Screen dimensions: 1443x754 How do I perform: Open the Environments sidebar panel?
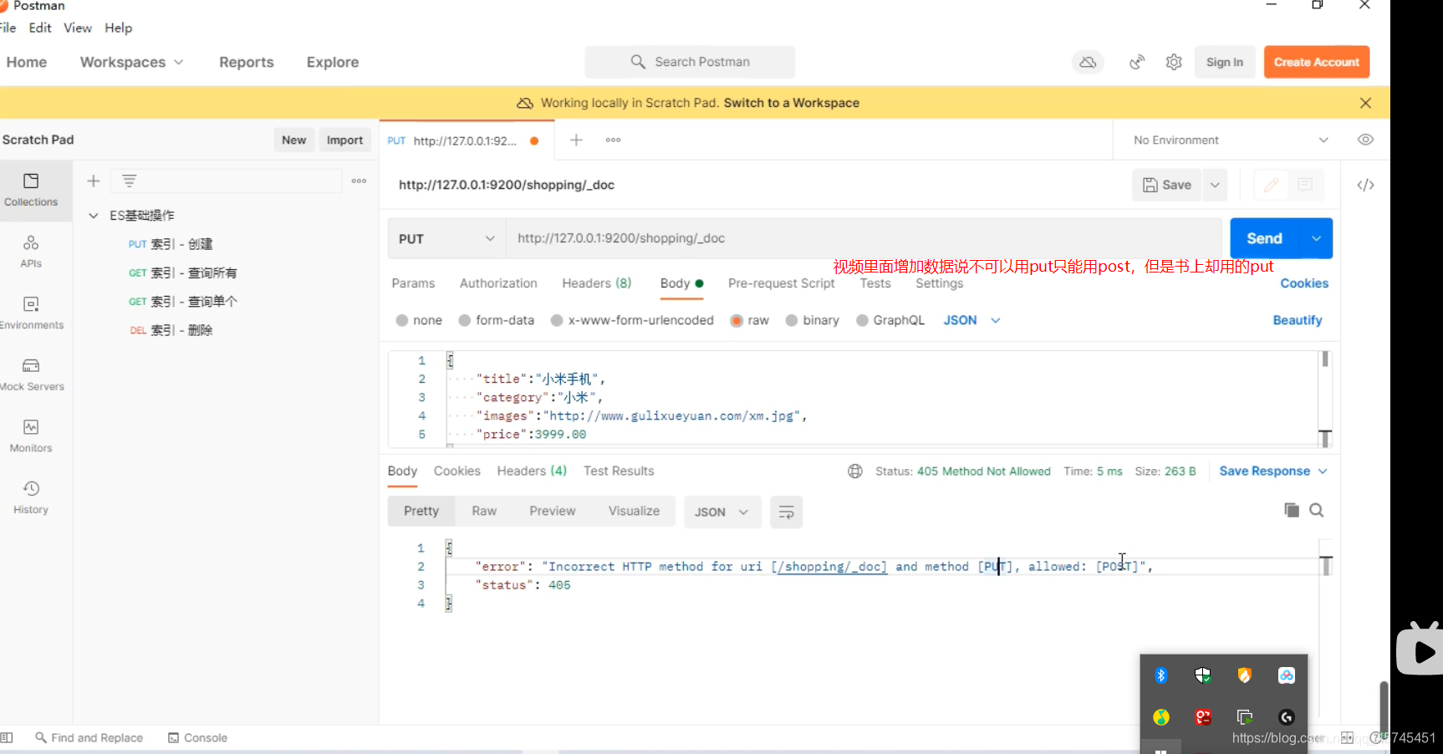31,313
